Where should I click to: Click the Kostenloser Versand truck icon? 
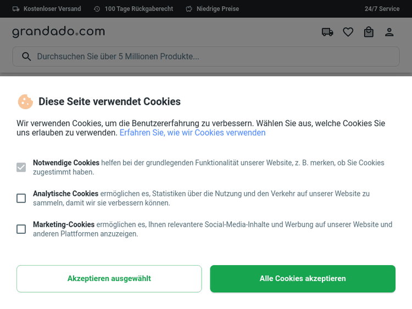(16, 9)
